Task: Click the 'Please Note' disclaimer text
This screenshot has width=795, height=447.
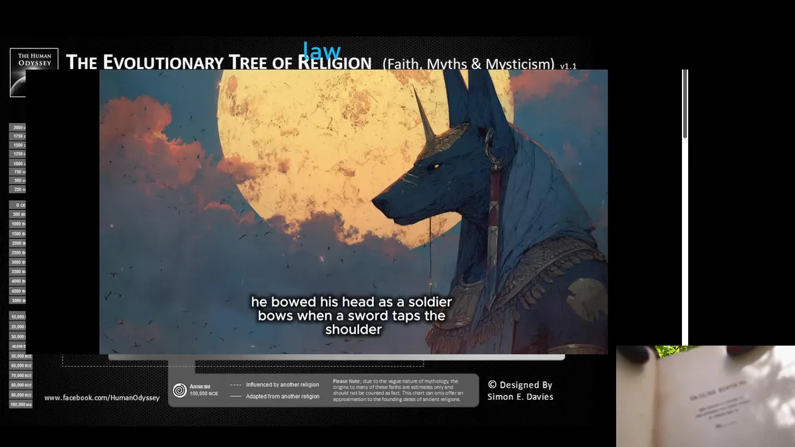Action: pos(398,391)
